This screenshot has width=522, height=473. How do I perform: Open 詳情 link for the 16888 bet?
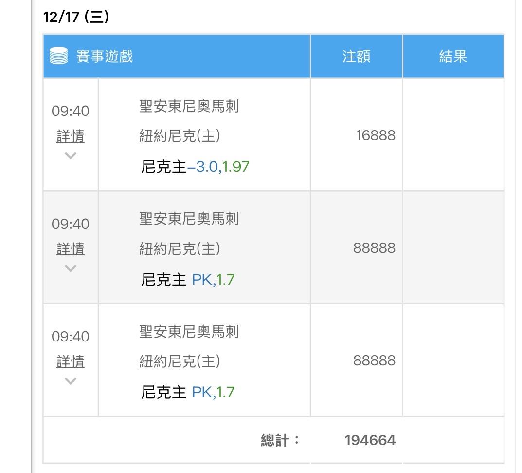click(71, 136)
